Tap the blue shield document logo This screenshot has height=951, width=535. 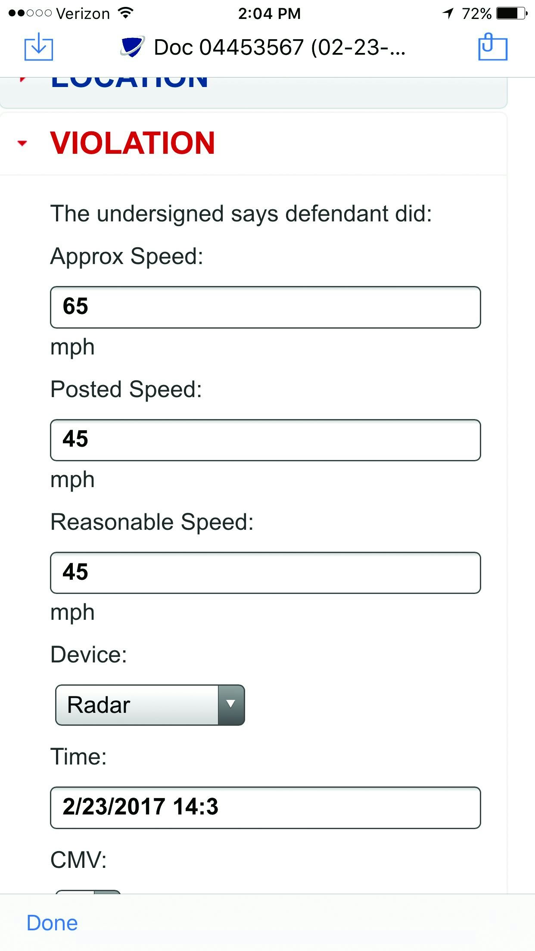[131, 47]
